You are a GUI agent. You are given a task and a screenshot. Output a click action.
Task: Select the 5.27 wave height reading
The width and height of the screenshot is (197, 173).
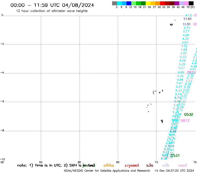pos(179,87)
